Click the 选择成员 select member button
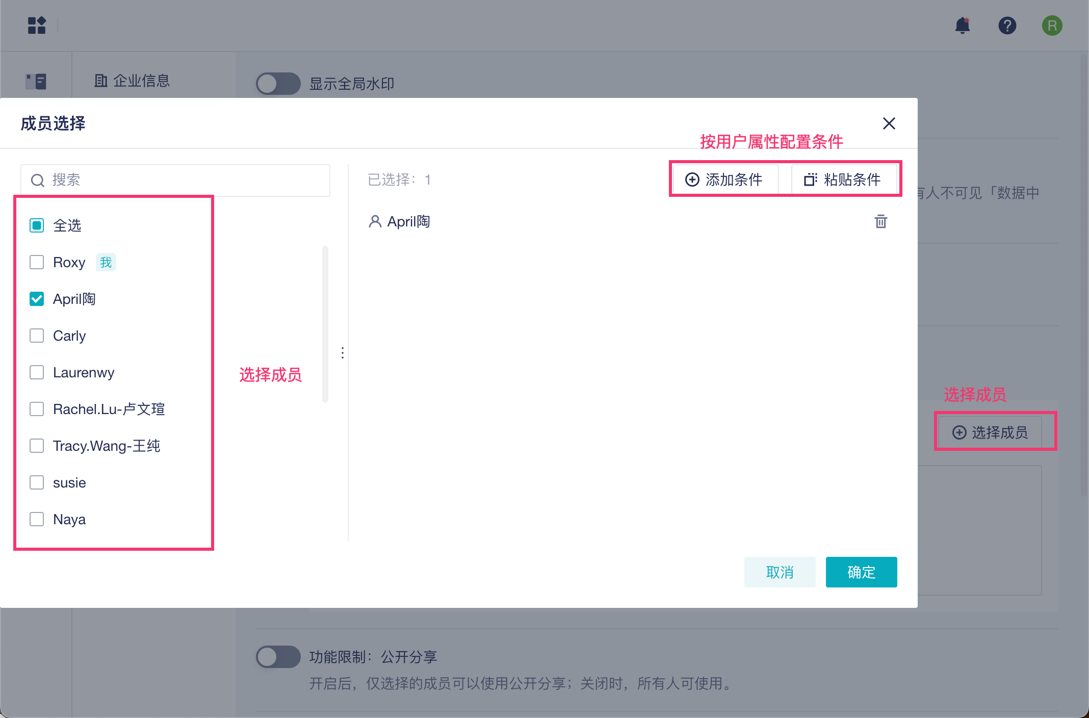This screenshot has width=1089, height=718. [995, 431]
